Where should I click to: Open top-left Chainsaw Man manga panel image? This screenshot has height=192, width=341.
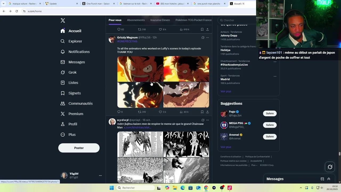click(140, 144)
